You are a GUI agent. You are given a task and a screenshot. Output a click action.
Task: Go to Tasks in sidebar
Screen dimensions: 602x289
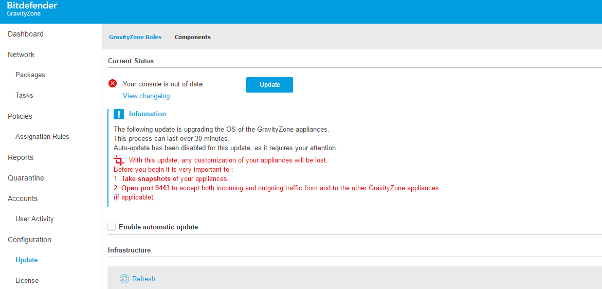pyautogui.click(x=24, y=96)
